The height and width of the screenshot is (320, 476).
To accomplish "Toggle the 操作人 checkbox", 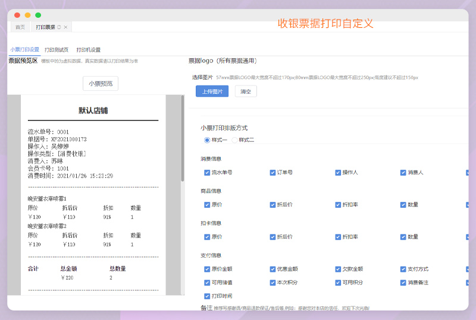I will 338,172.
